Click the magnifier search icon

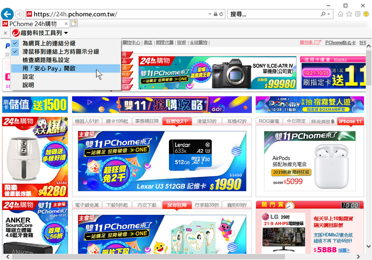tap(323, 14)
